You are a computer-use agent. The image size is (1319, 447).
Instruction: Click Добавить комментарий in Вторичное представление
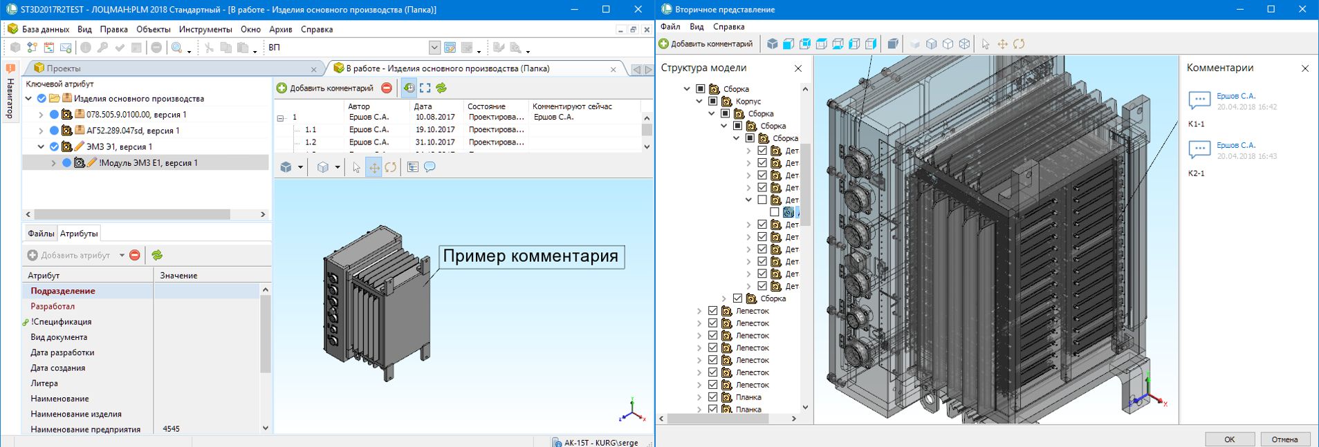706,44
